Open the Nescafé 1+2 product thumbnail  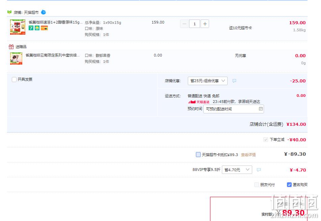18,27
